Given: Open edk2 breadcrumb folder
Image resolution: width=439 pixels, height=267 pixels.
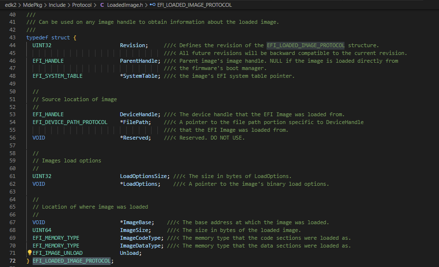Looking at the screenshot, I should pyautogui.click(x=11, y=5).
